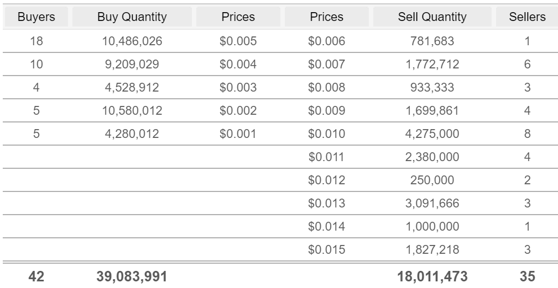Click total sell quantity 18,011,473
558x288 pixels.
pyautogui.click(x=432, y=276)
